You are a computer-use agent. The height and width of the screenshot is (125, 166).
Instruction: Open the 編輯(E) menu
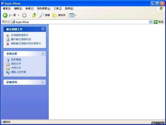tap(18, 9)
